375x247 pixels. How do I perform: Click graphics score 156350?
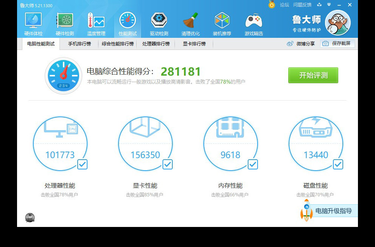(x=145, y=155)
